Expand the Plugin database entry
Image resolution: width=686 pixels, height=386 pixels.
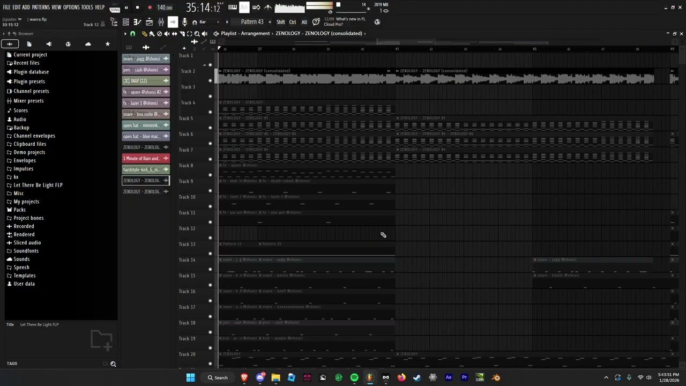point(31,72)
